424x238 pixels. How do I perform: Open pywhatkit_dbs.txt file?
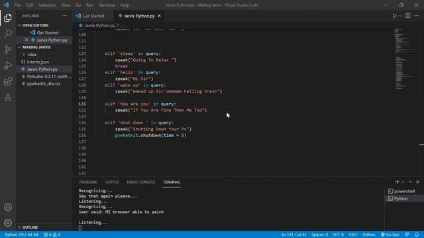[44, 84]
